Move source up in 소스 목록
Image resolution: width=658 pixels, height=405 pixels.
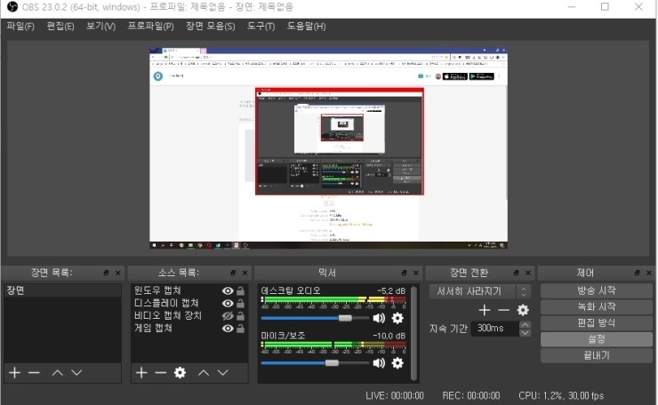pyautogui.click(x=204, y=372)
